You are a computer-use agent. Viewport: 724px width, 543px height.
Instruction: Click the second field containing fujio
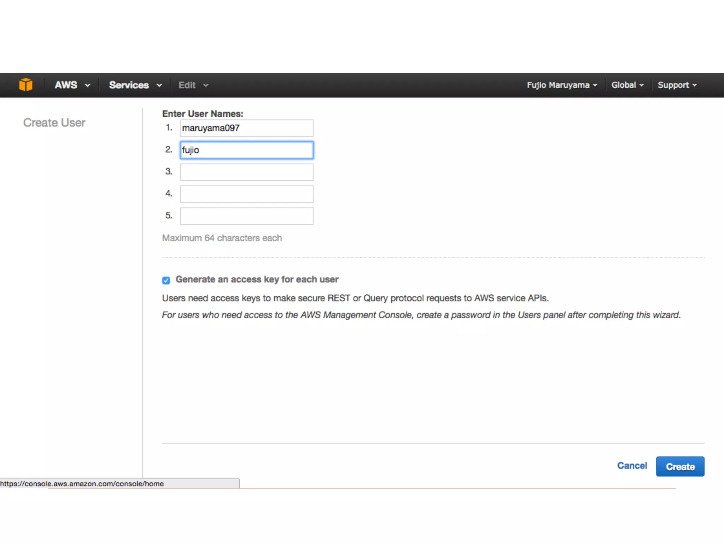246,150
